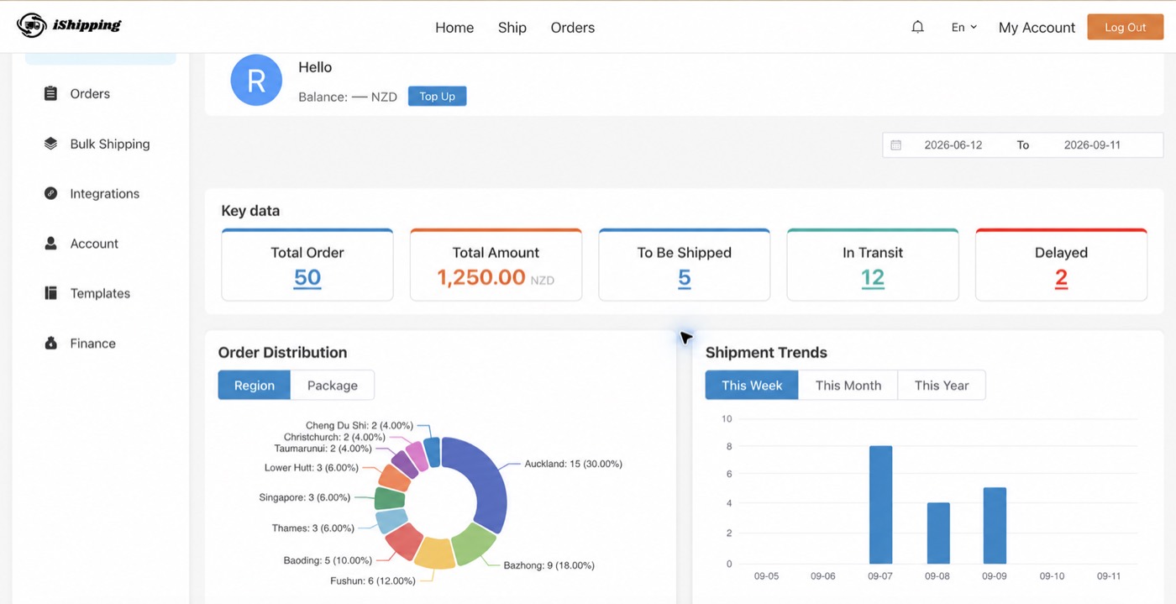Click the Bulk Shipping layers icon

point(50,144)
